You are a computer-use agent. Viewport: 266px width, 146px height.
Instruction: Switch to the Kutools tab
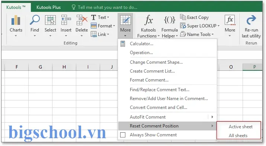pyautogui.click(x=16, y=7)
